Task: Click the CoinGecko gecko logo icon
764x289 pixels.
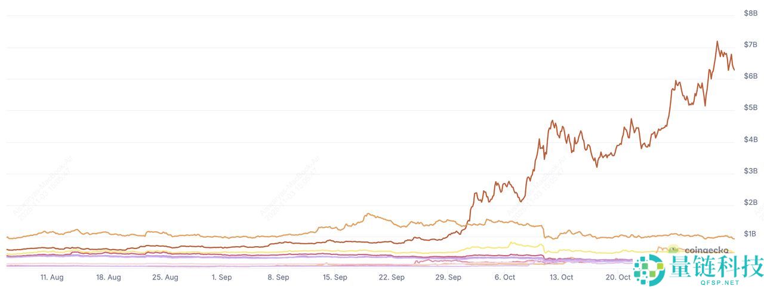Action: click(x=674, y=250)
